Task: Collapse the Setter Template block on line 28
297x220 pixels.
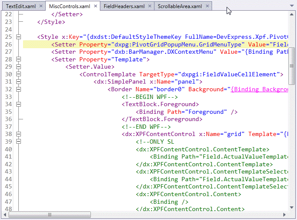Action: click(x=19, y=59)
